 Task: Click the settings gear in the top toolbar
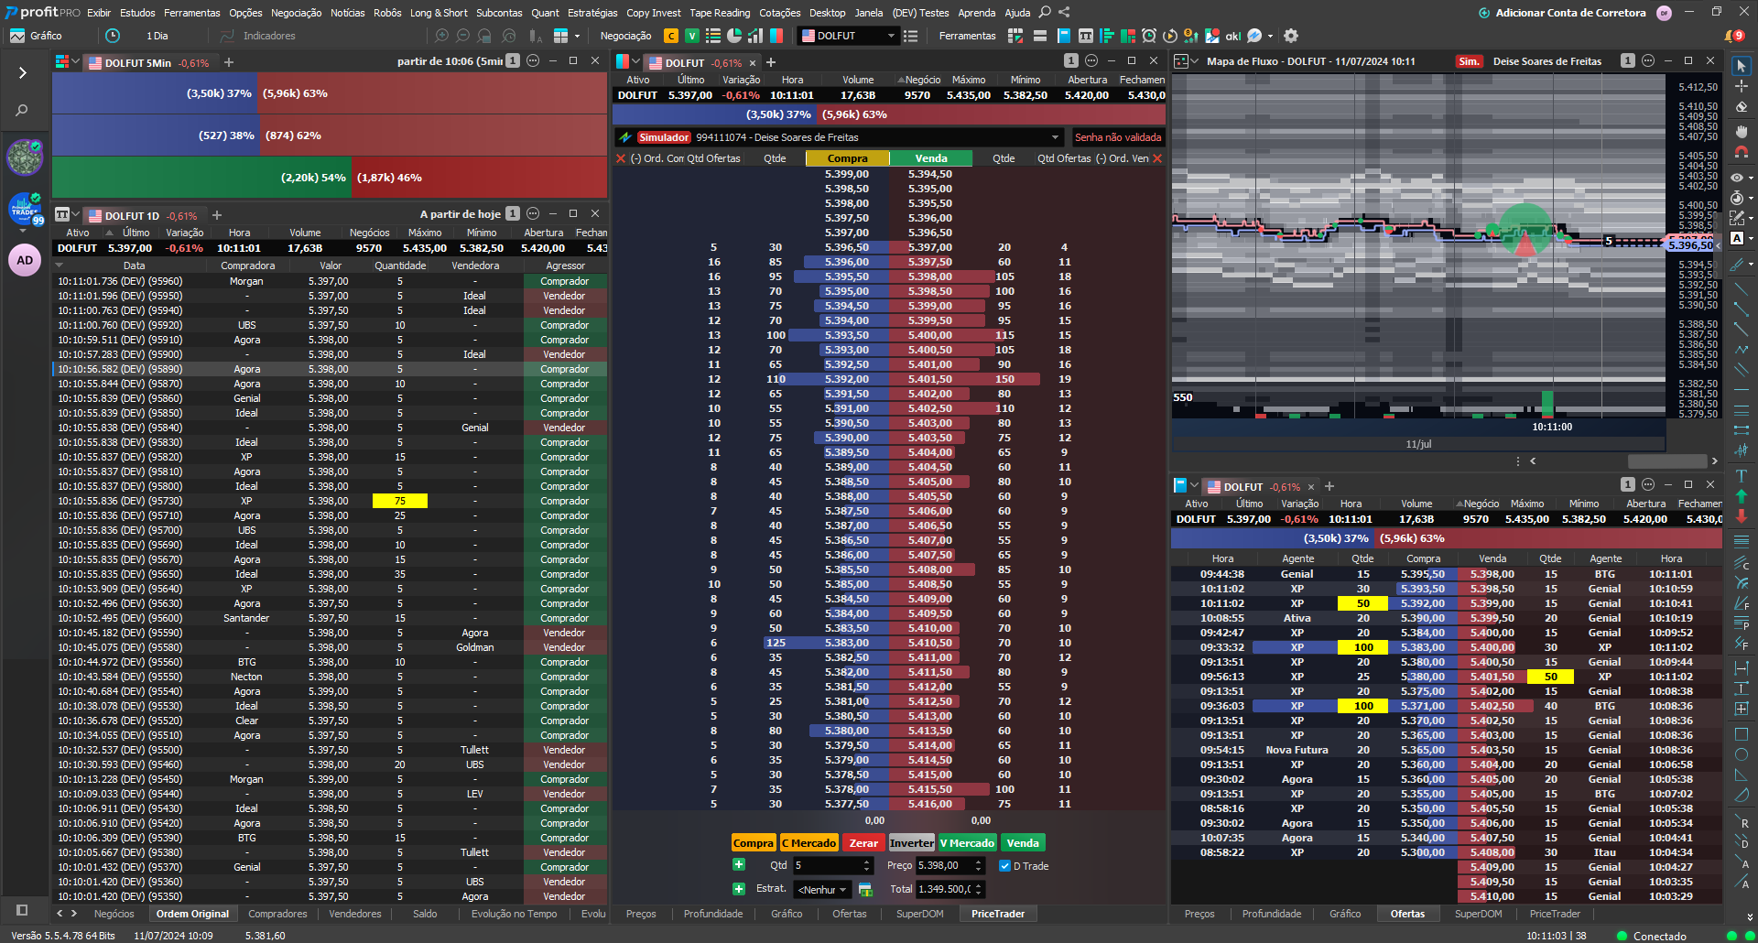[1291, 36]
